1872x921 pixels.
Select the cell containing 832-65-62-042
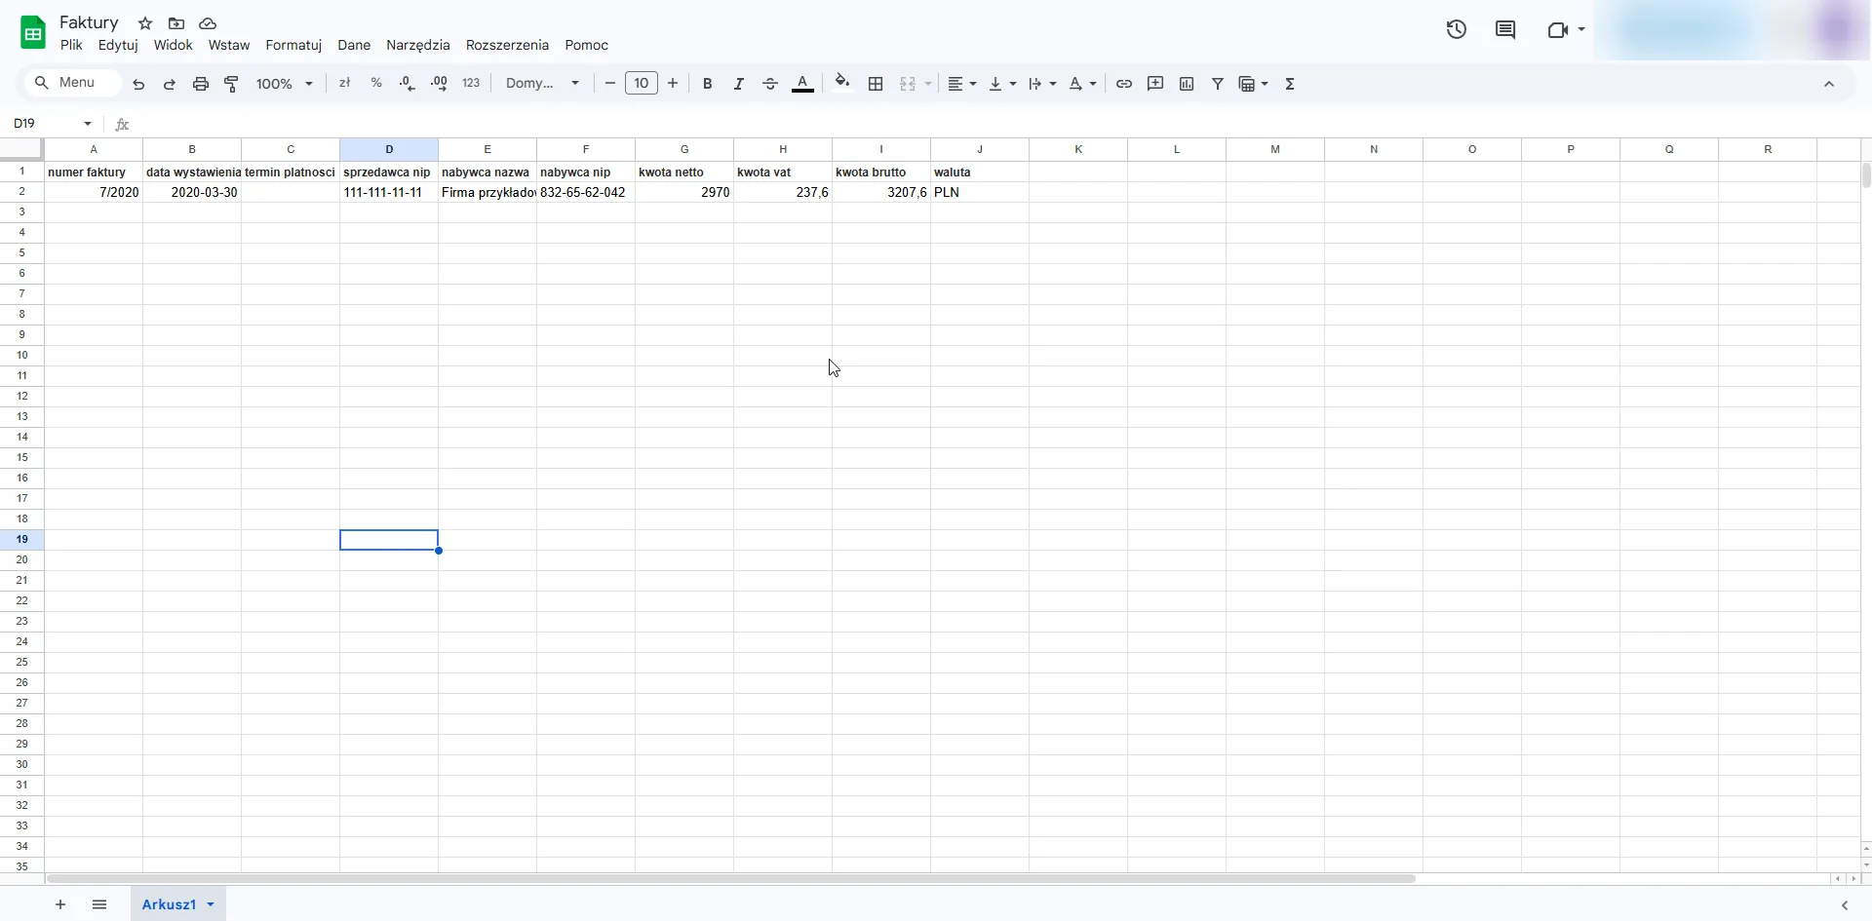point(586,192)
